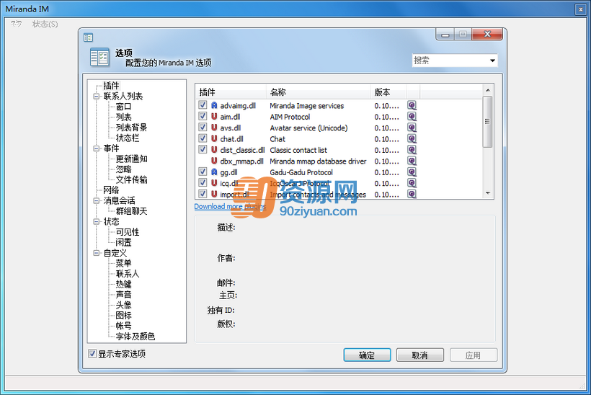Click the red Unicode icon of dbx_mmap.dll
591x395 pixels.
(214, 161)
